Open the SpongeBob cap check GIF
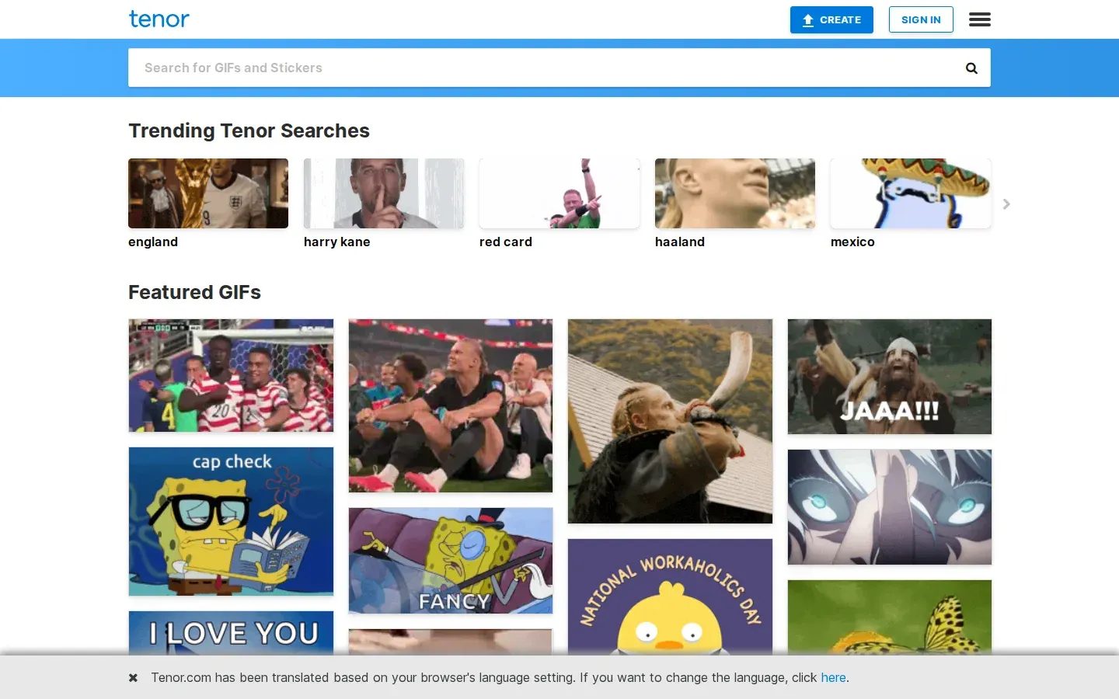The image size is (1119, 699). (x=231, y=521)
